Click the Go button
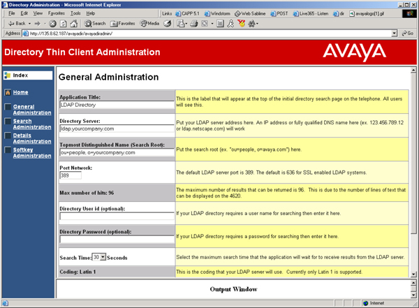The width and height of the screenshot is (419, 308). (x=408, y=34)
